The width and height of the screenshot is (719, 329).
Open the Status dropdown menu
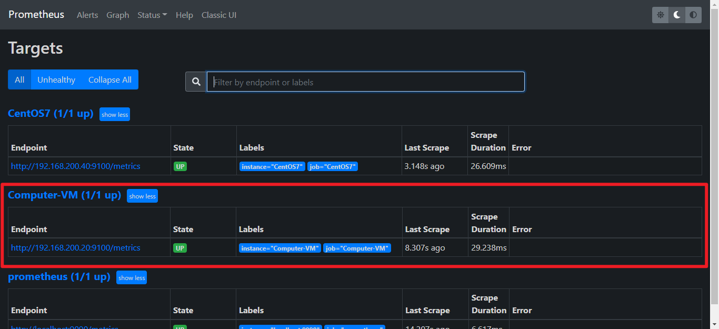click(x=152, y=15)
